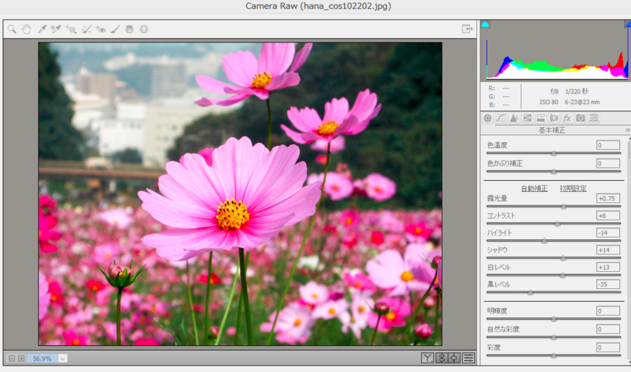Select the Zoom tool magnifier

pos(12,29)
